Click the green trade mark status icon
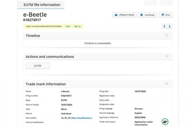The image size is (190, 127). (165, 122)
